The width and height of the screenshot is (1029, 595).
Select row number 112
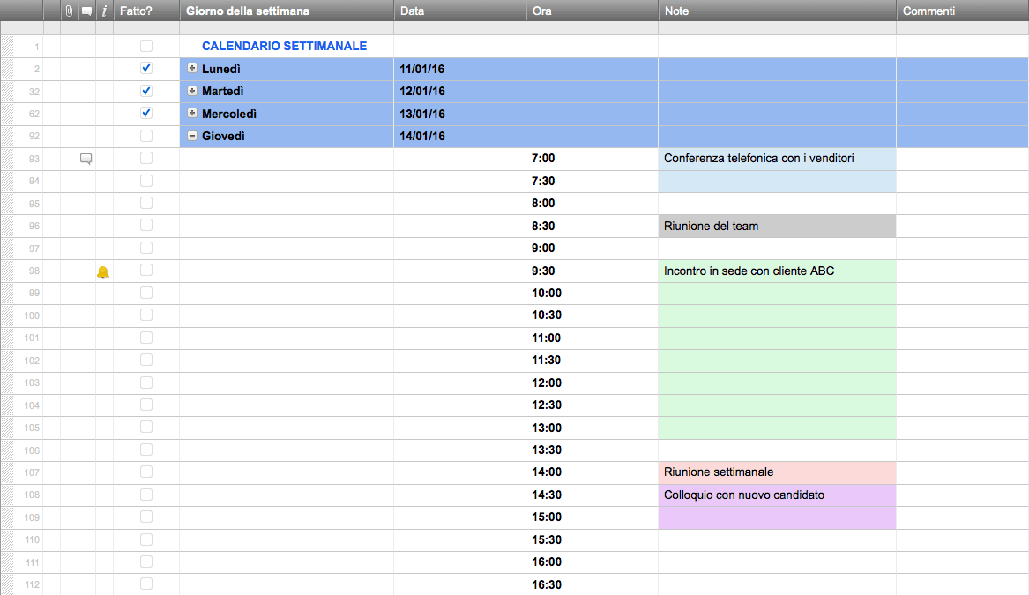tap(32, 584)
